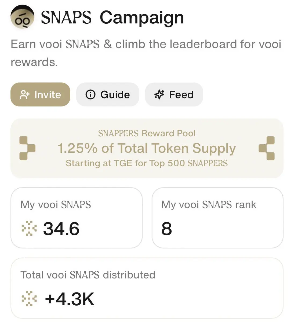
Task: Click Starting at TGE for Top 500 text
Action: pos(147,163)
